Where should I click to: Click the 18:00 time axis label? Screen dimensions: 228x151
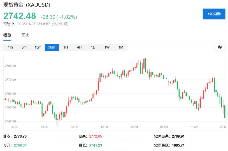click(44, 127)
